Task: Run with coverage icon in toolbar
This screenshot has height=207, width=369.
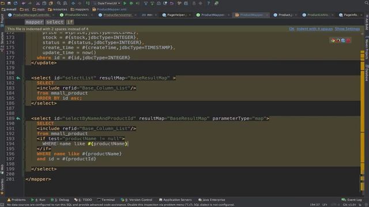Action: tap(138, 3)
